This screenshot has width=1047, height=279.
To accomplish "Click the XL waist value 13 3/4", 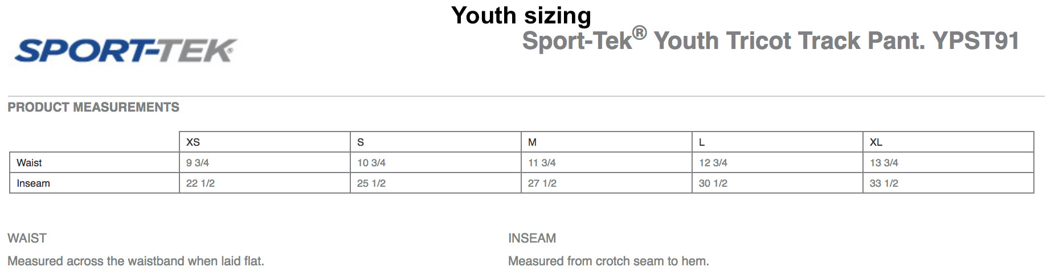I will 884,163.
